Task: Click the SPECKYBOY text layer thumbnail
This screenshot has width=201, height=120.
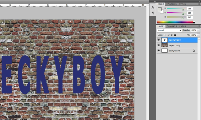Action: pos(165,40)
